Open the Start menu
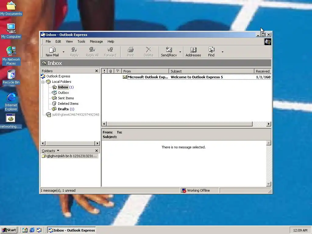This screenshot has height=234, width=312. (9, 230)
